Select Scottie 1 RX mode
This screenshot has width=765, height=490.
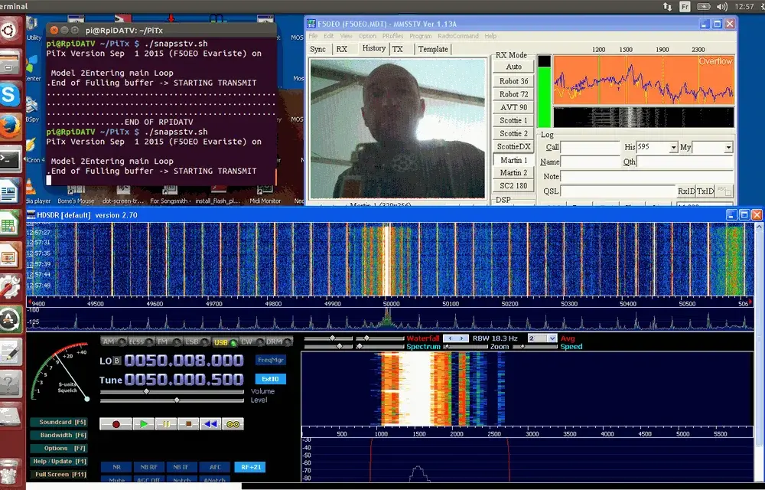click(513, 120)
